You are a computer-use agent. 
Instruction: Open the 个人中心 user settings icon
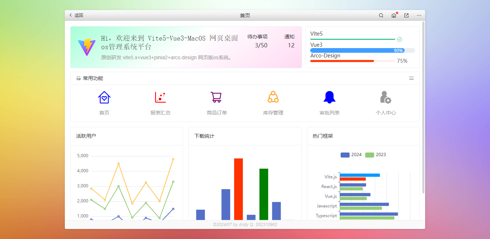386,97
